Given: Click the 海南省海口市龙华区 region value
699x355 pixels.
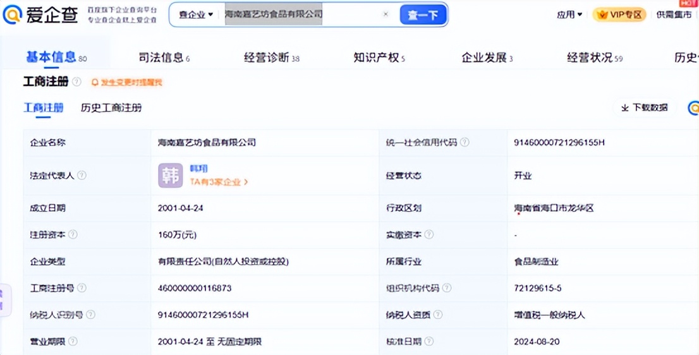Looking at the screenshot, I should click(554, 208).
